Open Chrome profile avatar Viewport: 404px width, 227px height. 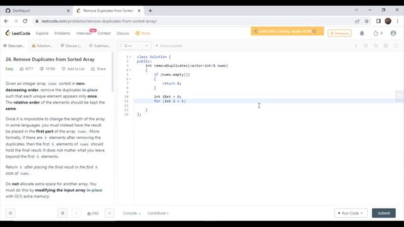click(388, 21)
